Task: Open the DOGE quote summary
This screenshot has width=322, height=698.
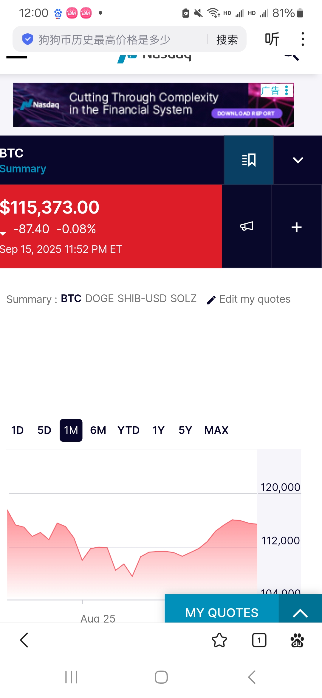Action: point(99,299)
